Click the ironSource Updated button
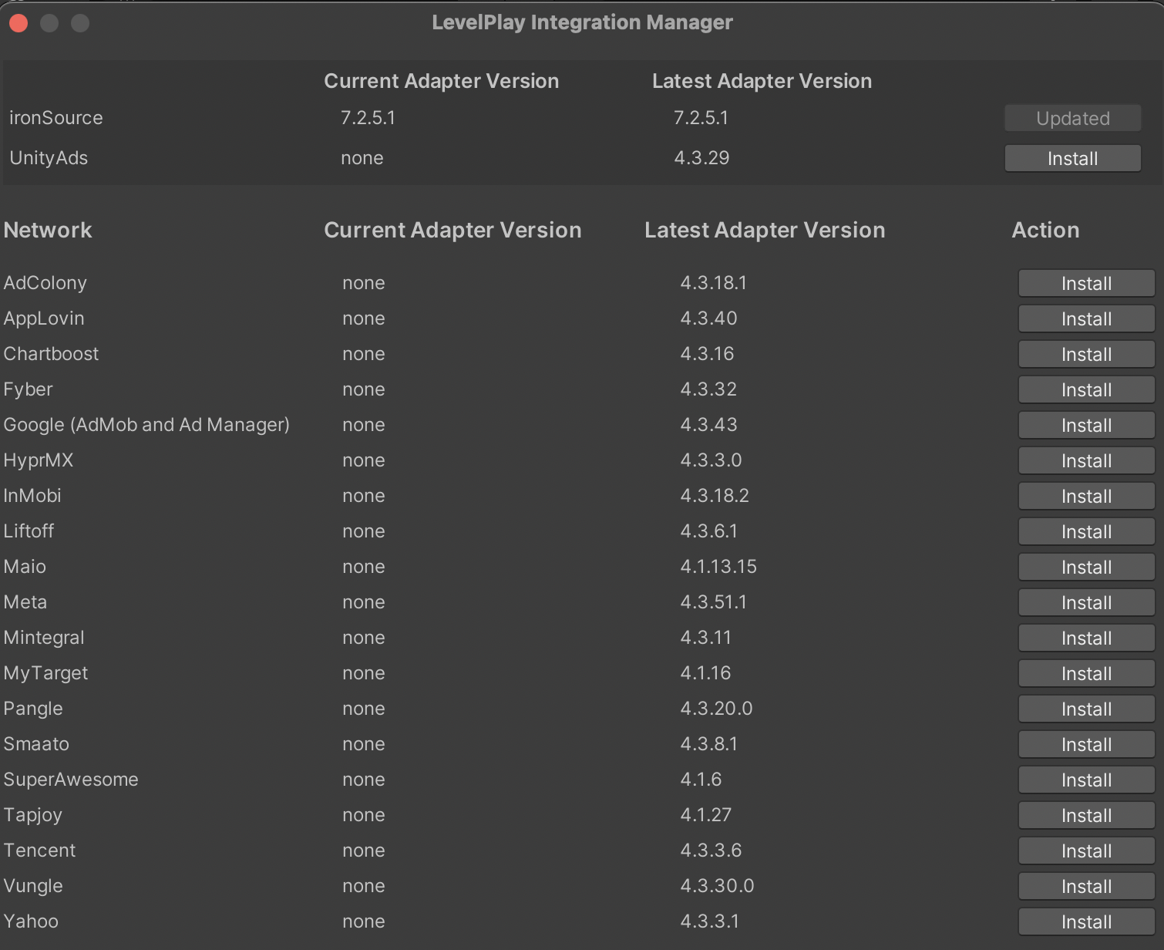The width and height of the screenshot is (1164, 950). click(1072, 119)
